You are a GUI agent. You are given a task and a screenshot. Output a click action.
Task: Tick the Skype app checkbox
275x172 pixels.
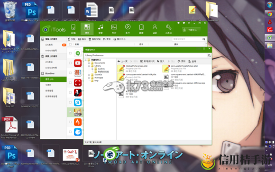pos(70,102)
